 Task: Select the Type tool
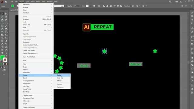[2, 23]
